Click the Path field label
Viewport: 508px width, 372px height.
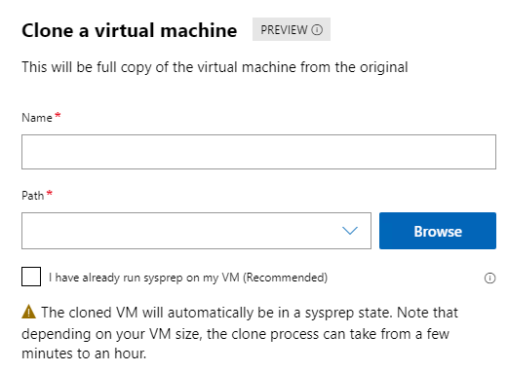pyautogui.click(x=32, y=196)
